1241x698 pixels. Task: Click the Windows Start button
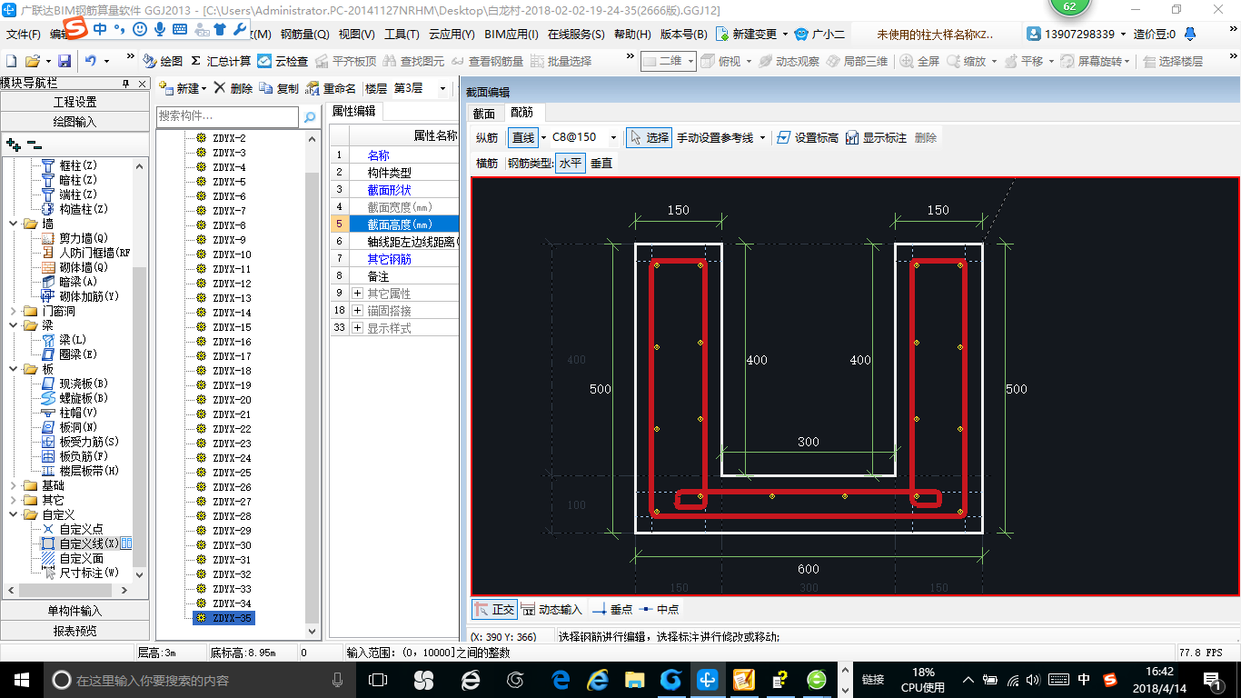click(21, 680)
